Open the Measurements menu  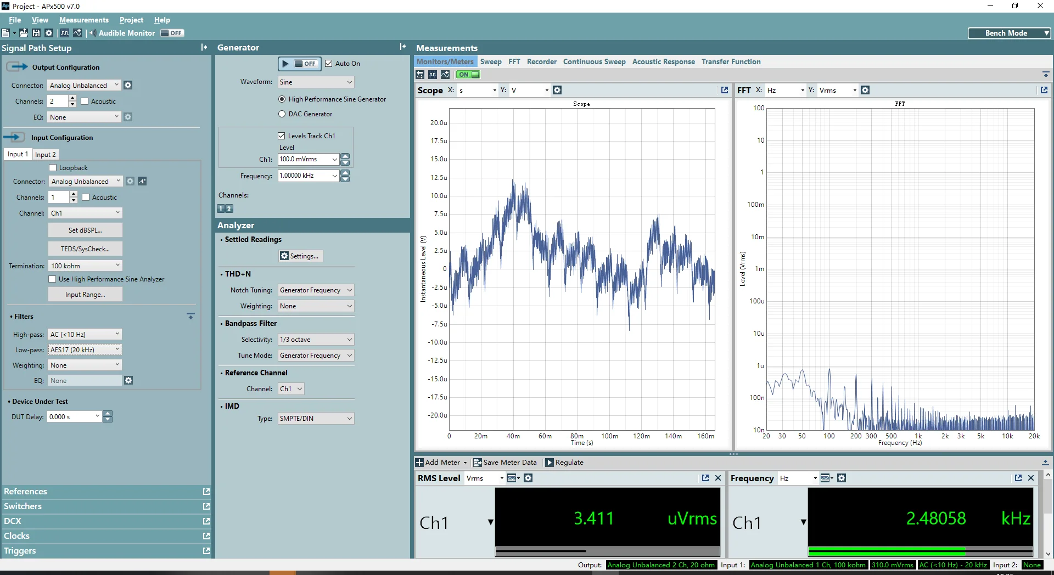pos(84,20)
